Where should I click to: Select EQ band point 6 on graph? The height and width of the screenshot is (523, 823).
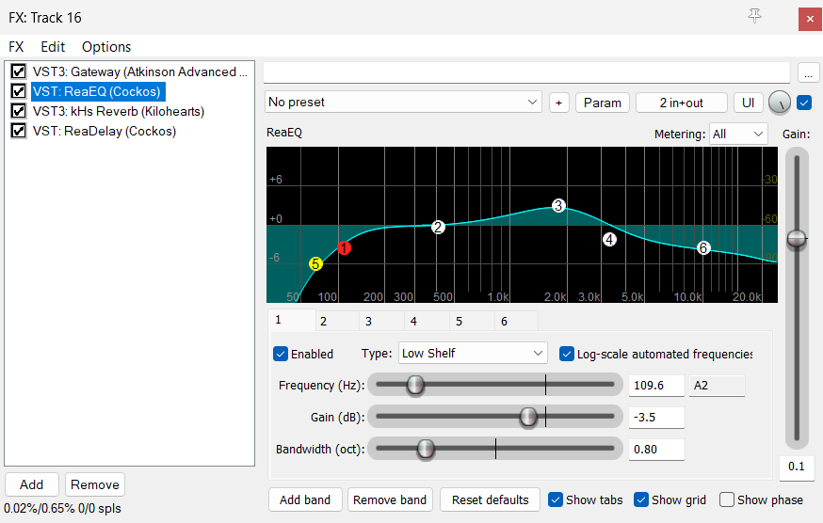click(x=703, y=247)
